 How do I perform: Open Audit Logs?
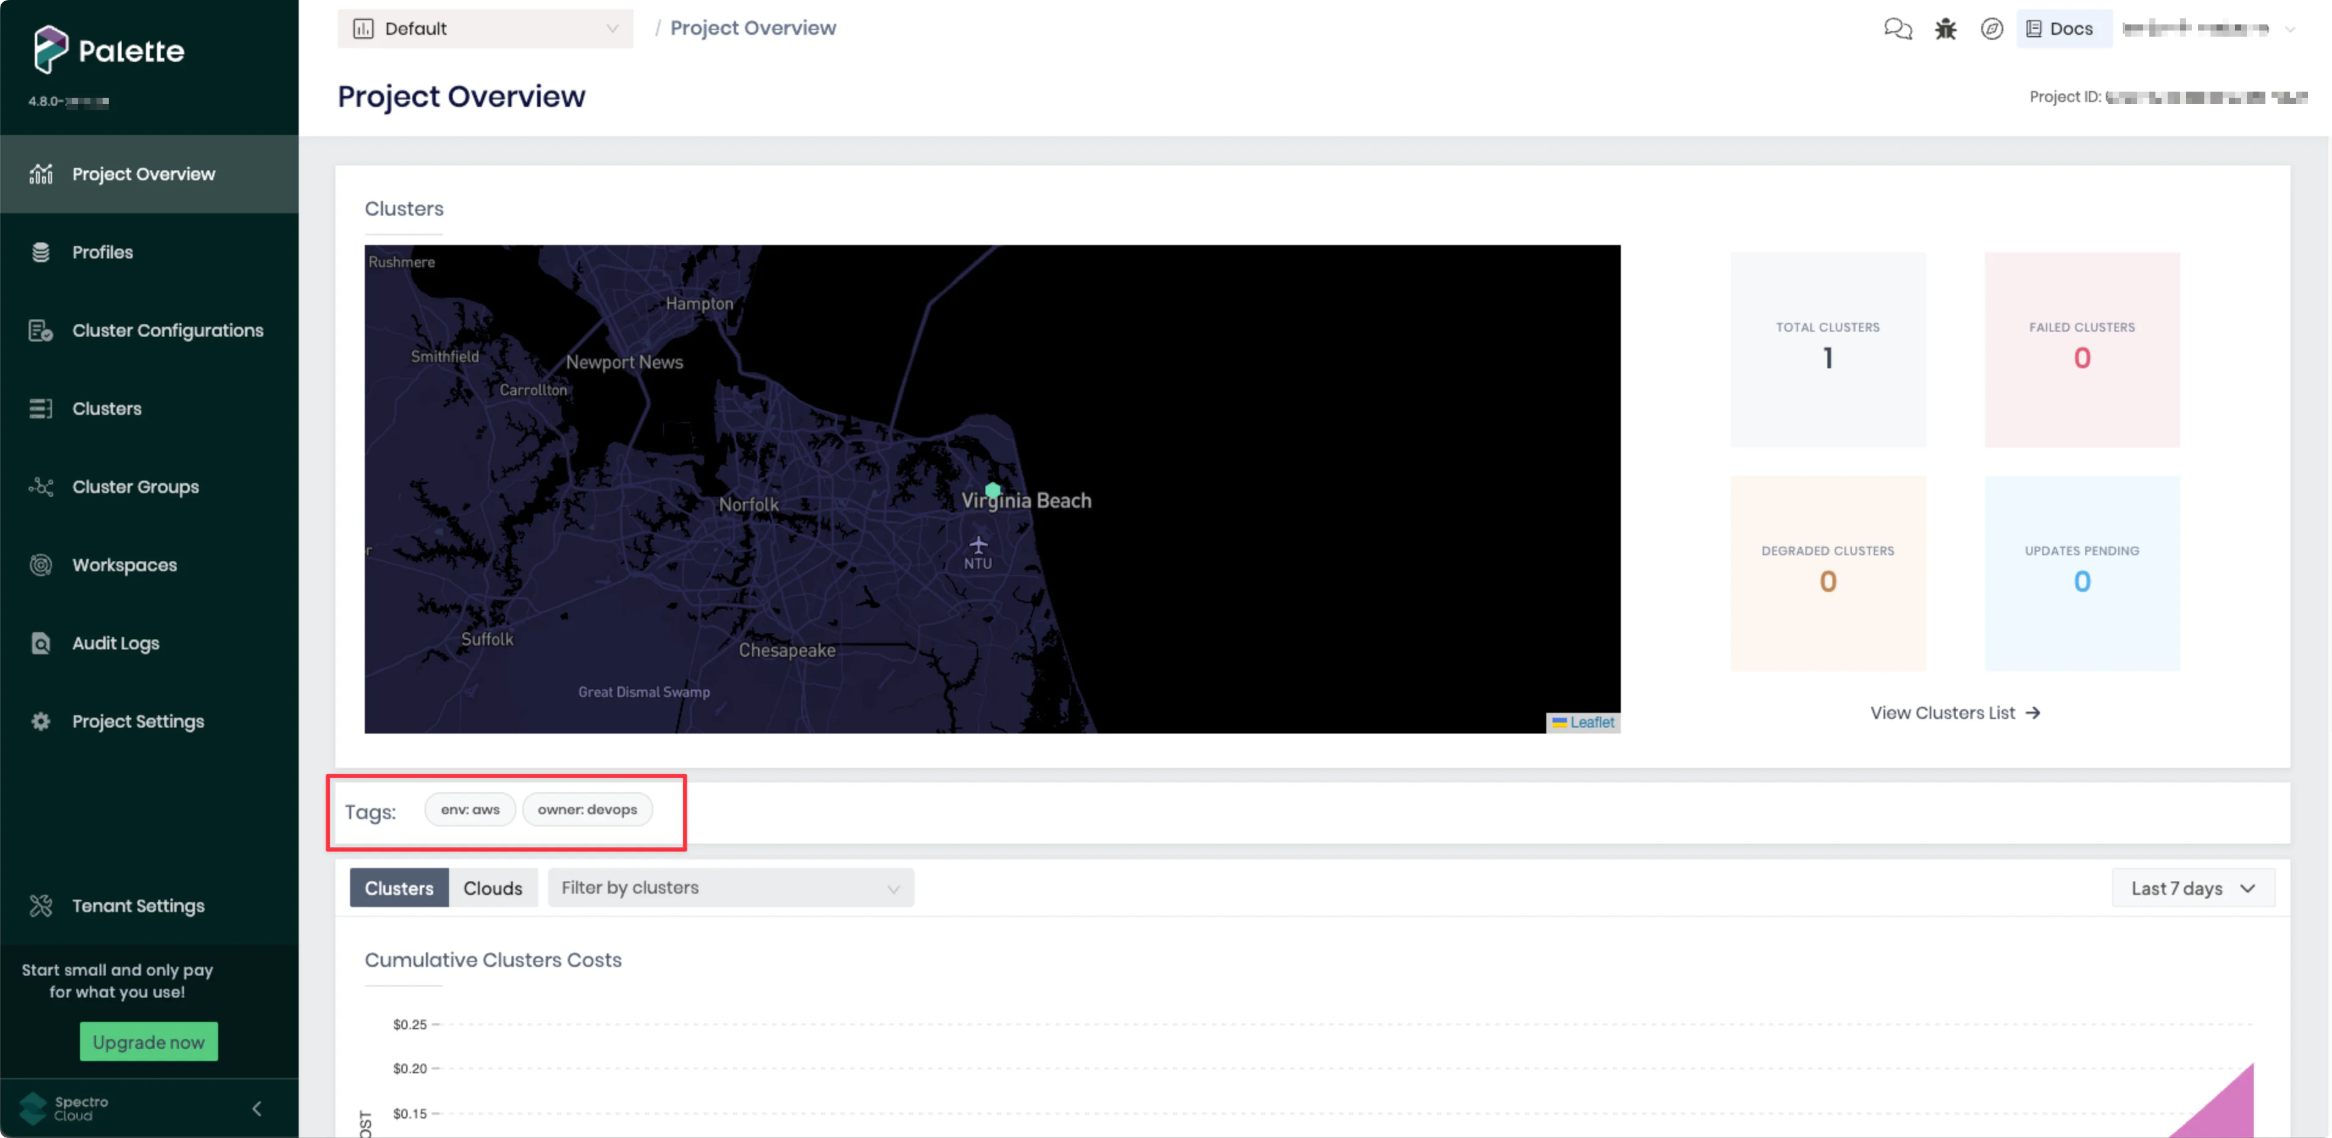(115, 643)
